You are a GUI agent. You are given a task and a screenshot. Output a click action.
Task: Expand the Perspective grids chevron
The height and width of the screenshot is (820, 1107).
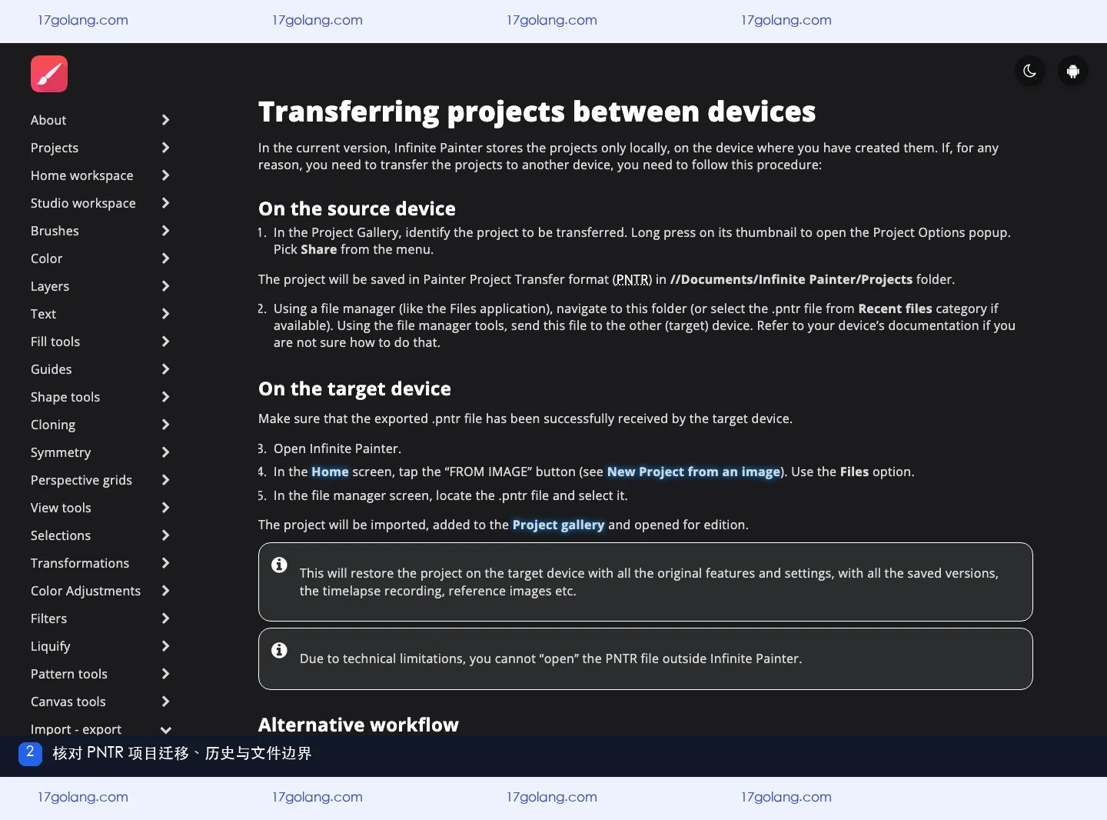point(165,480)
